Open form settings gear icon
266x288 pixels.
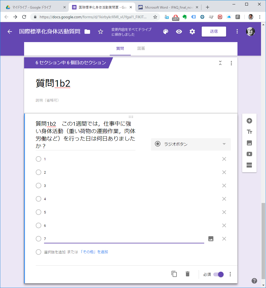pyautogui.click(x=192, y=32)
